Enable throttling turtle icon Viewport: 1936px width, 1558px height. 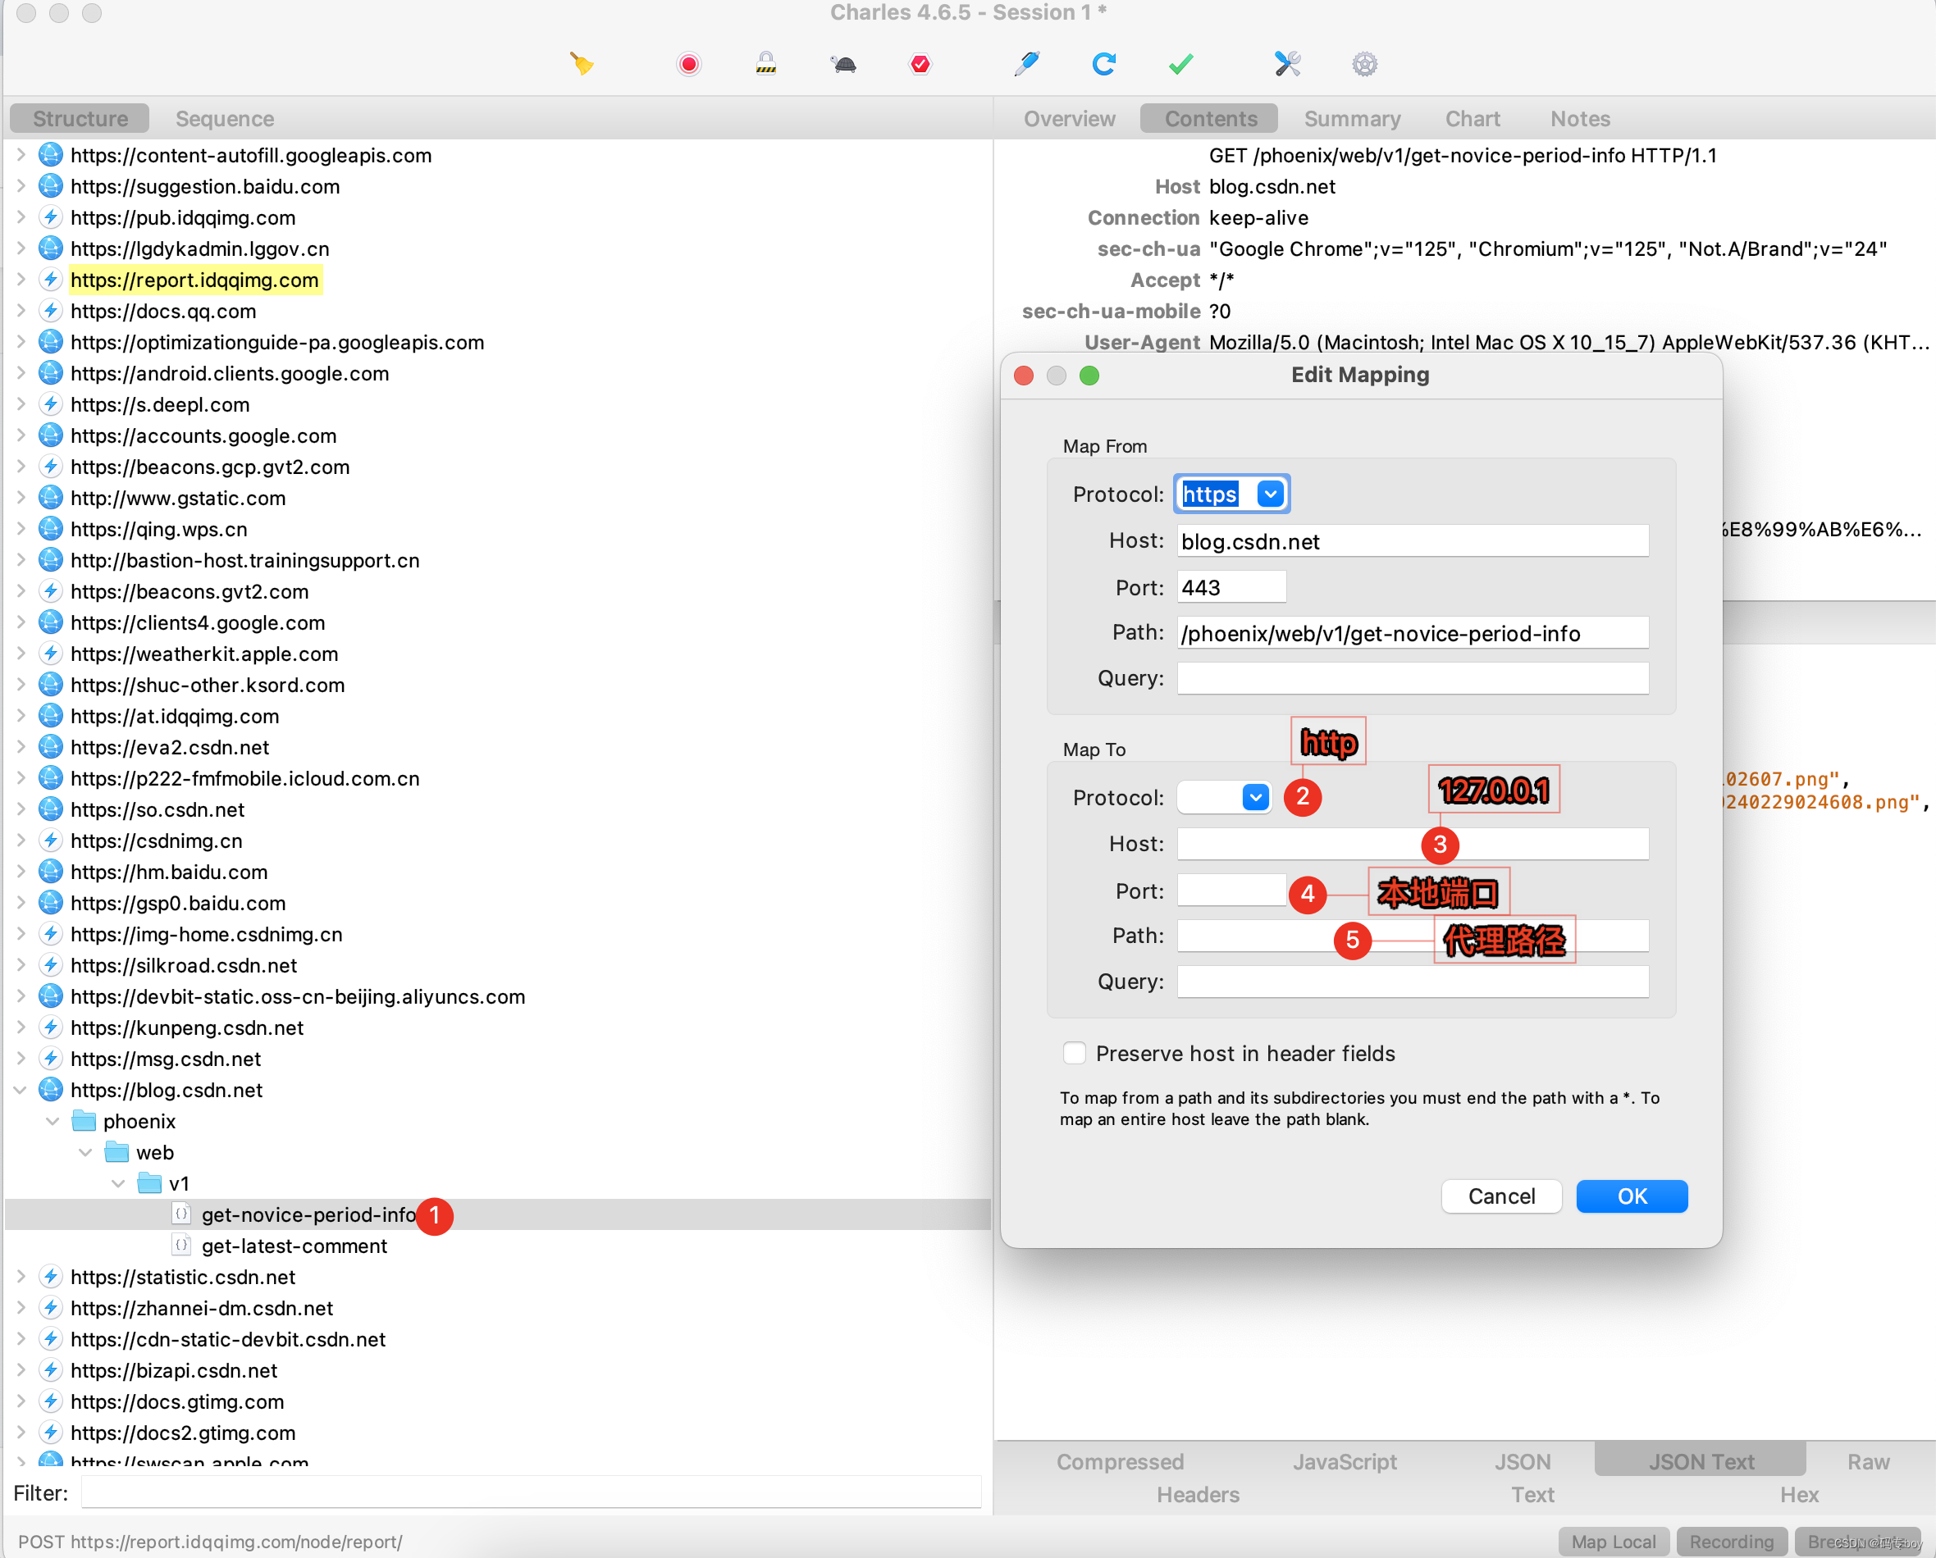tap(843, 64)
